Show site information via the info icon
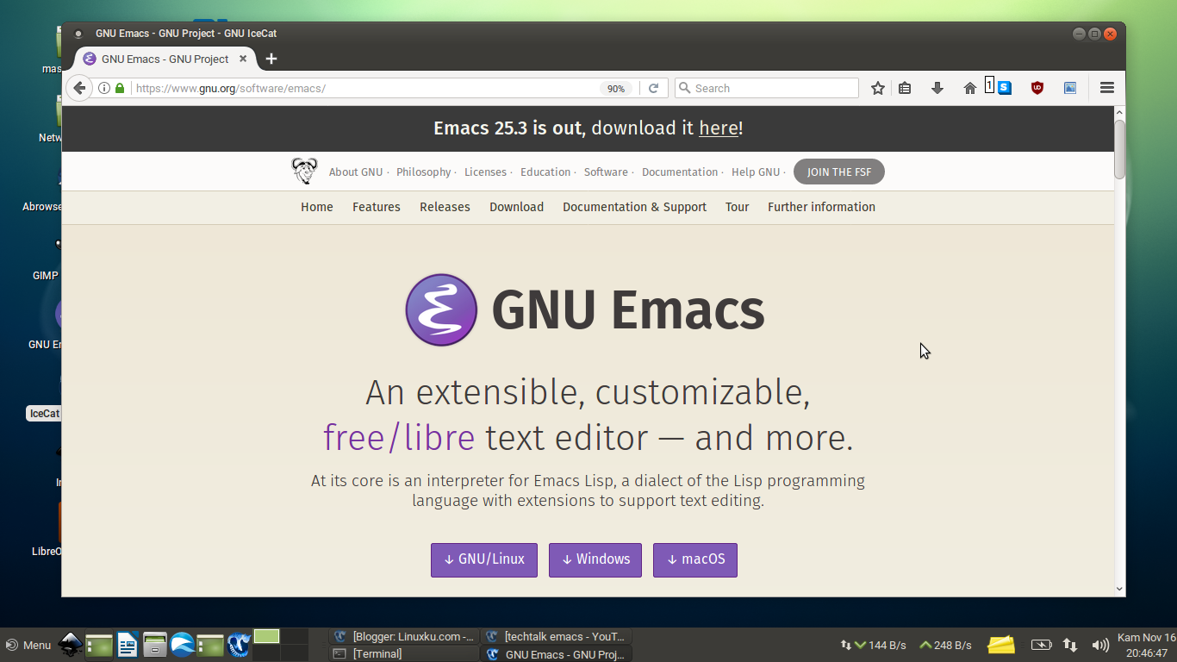Viewport: 1177px width, 662px height. pos(104,88)
